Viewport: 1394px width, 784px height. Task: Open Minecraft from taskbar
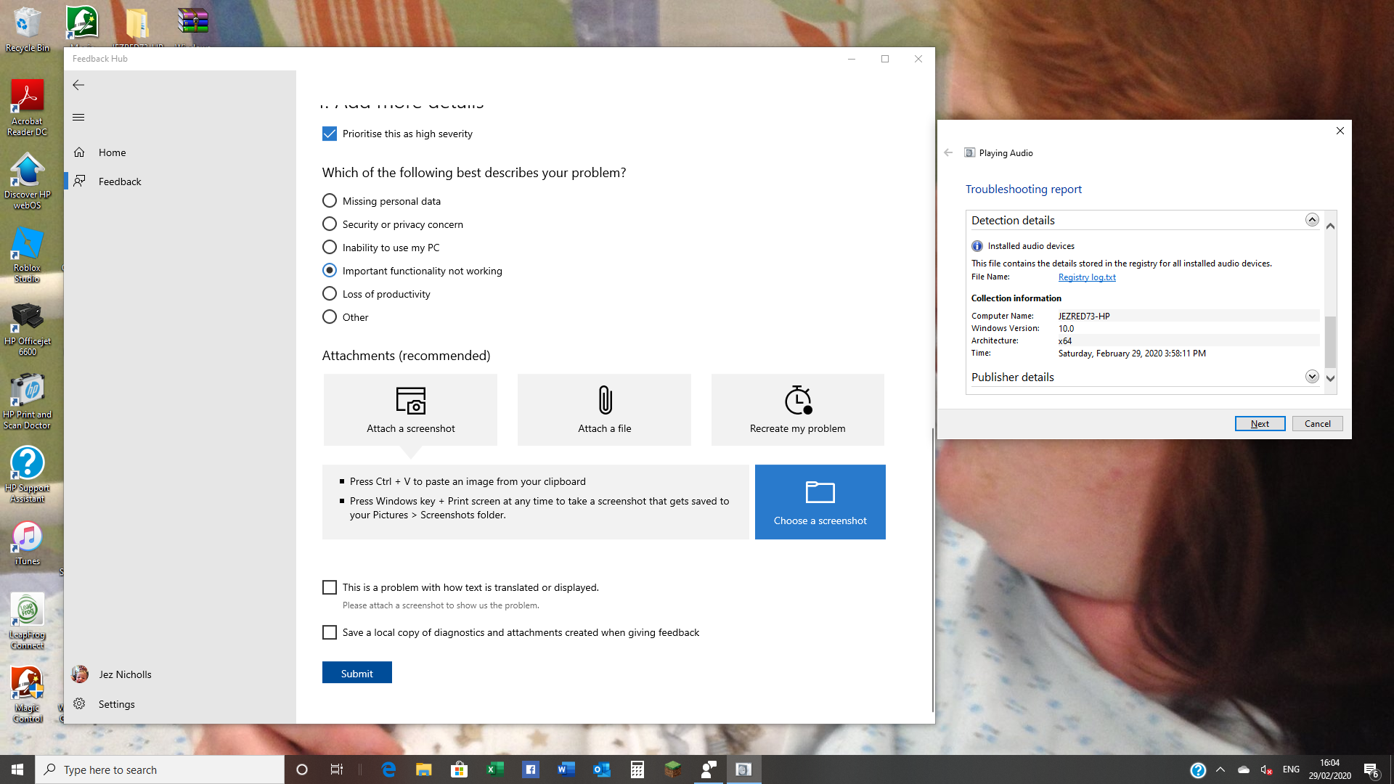click(x=673, y=769)
